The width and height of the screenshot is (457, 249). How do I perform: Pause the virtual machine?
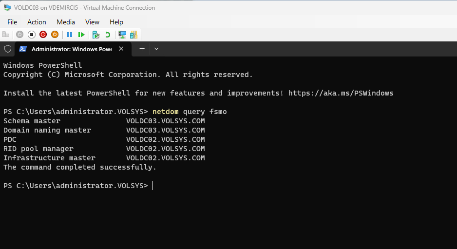tap(70, 35)
